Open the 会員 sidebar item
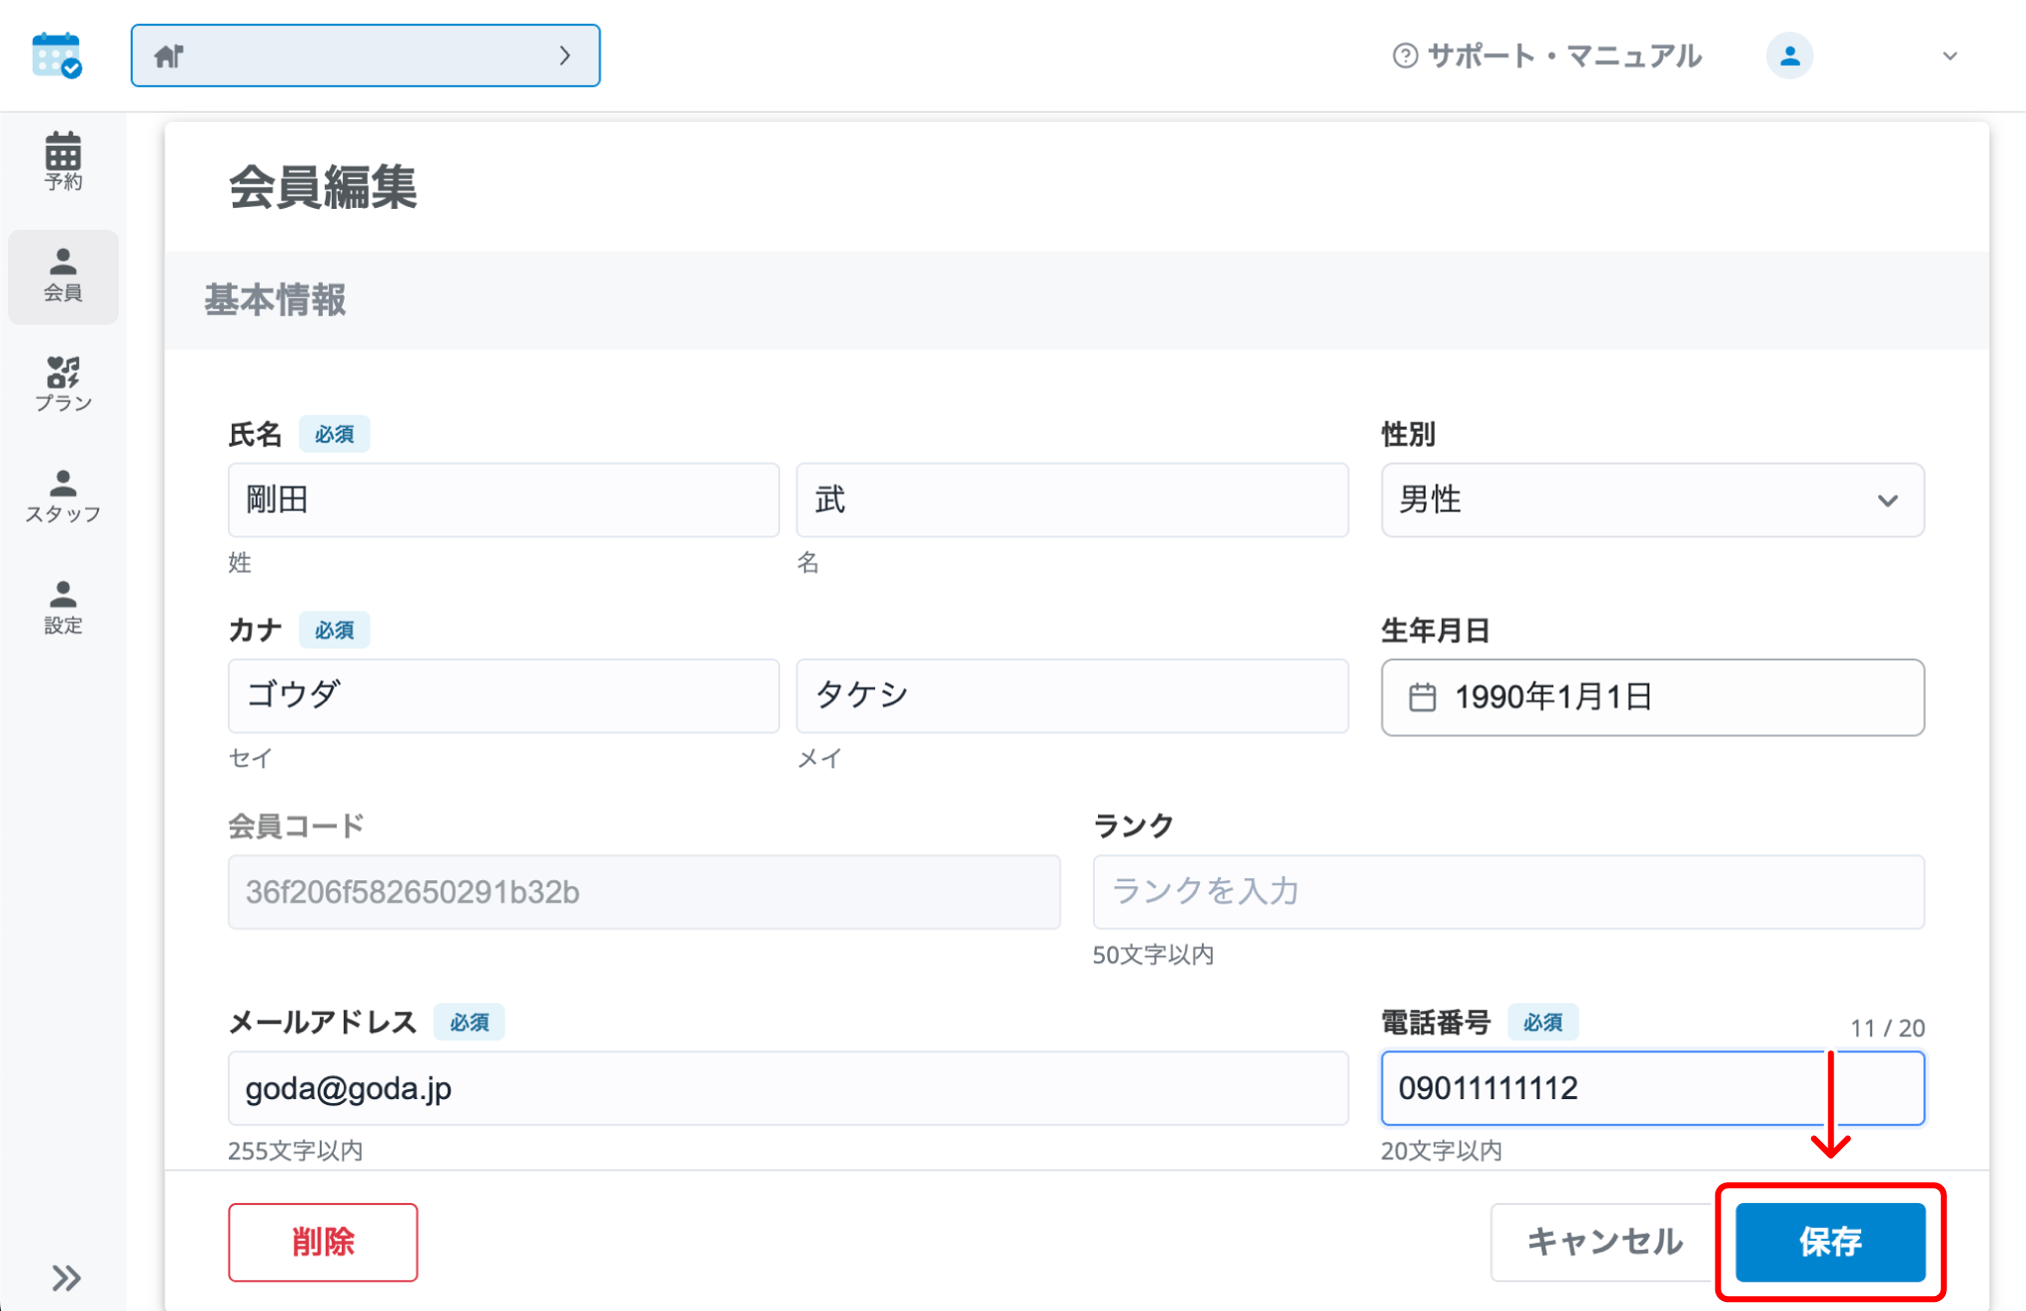This screenshot has height=1311, width=2026. [x=63, y=276]
